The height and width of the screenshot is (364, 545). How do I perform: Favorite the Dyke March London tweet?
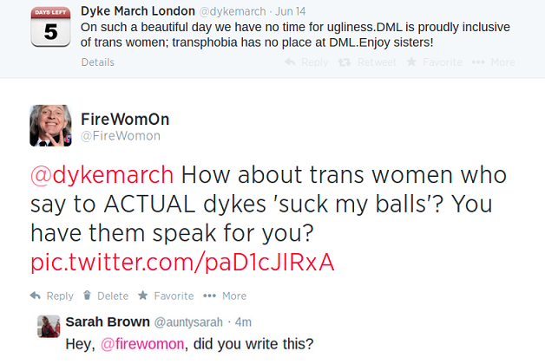[437, 62]
